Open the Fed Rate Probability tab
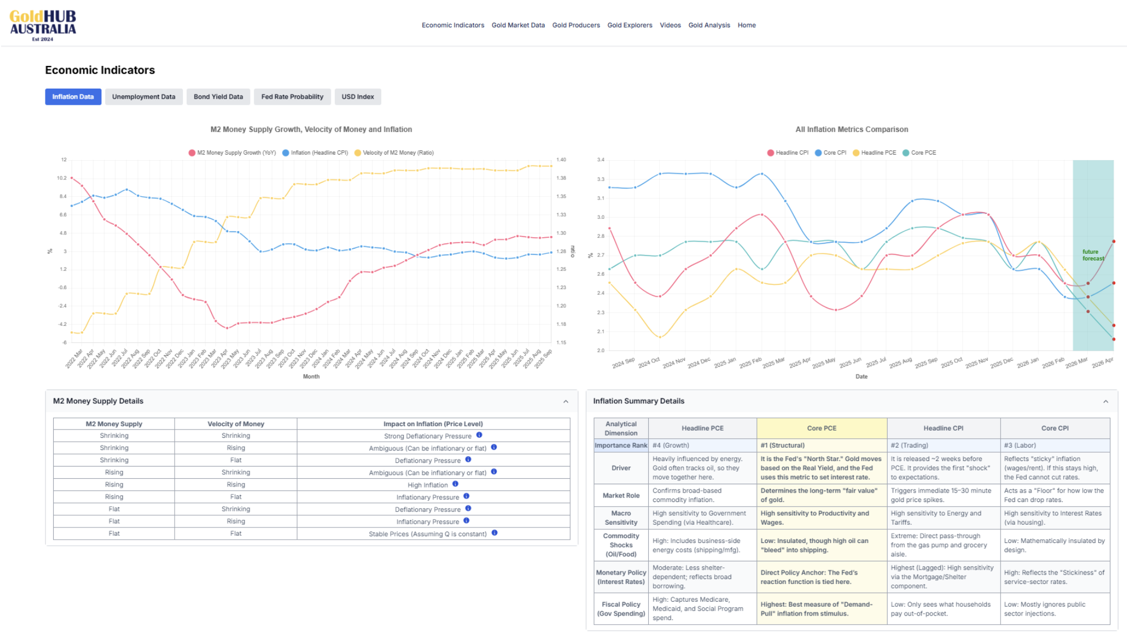Viewport: 1127px width, 635px height. [292, 97]
